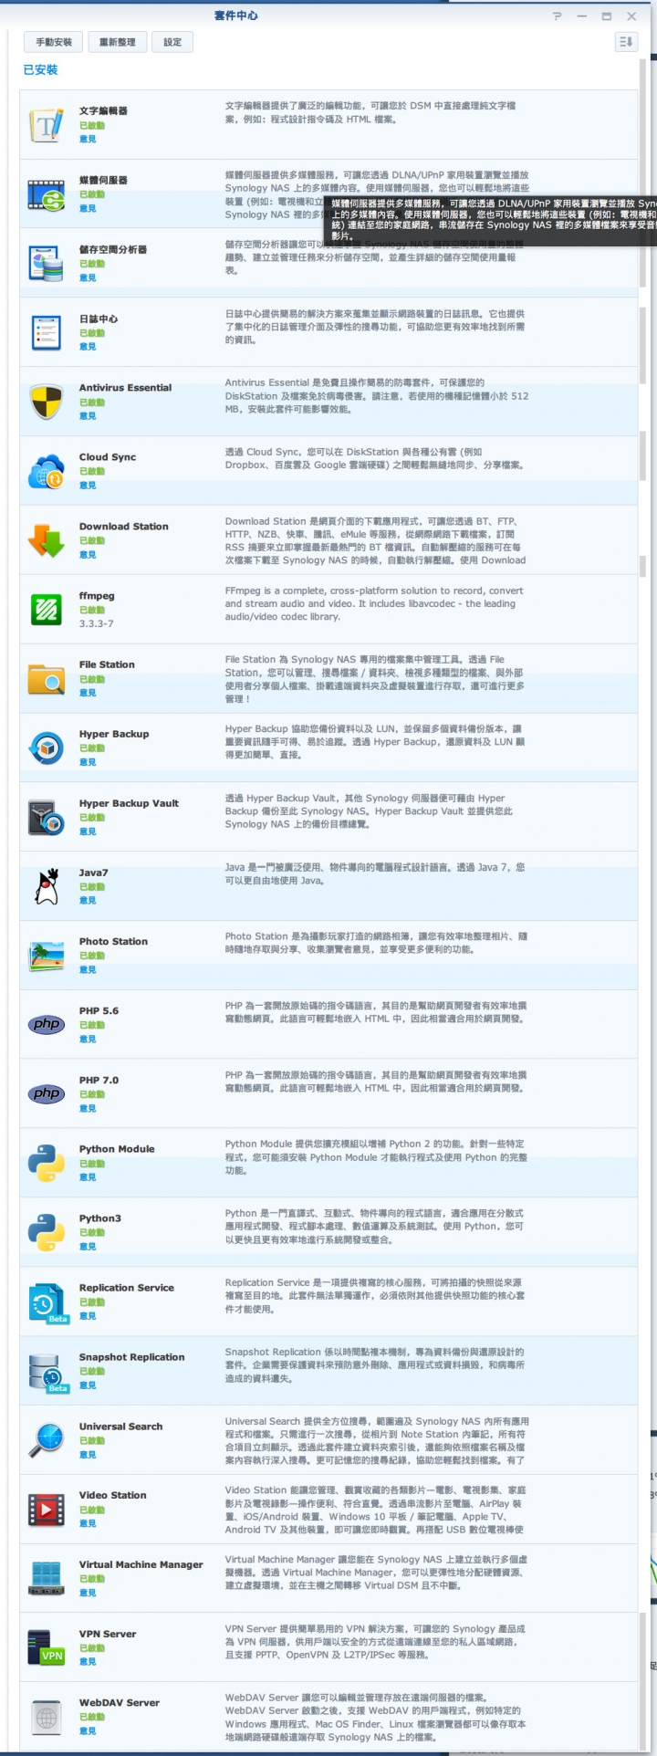Open the Antivirus Essential shield icon
This screenshot has height=1756, width=657.
pyautogui.click(x=46, y=402)
